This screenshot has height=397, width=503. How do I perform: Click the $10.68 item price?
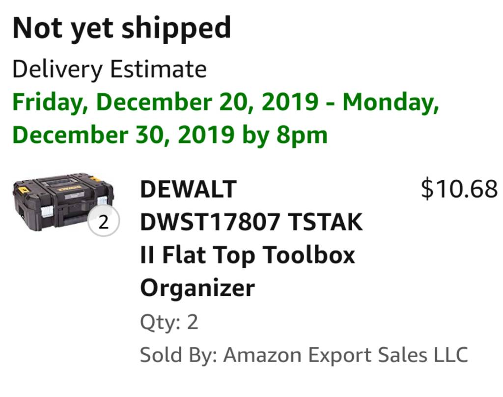tap(459, 189)
